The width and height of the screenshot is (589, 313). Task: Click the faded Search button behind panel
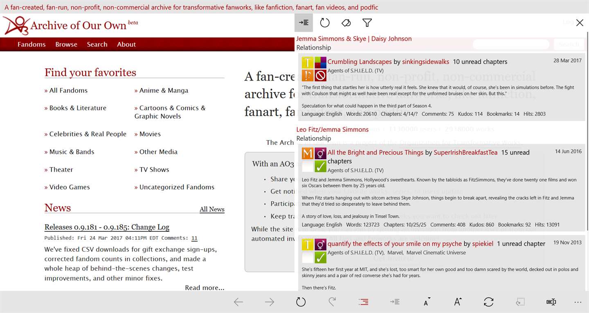569,44
